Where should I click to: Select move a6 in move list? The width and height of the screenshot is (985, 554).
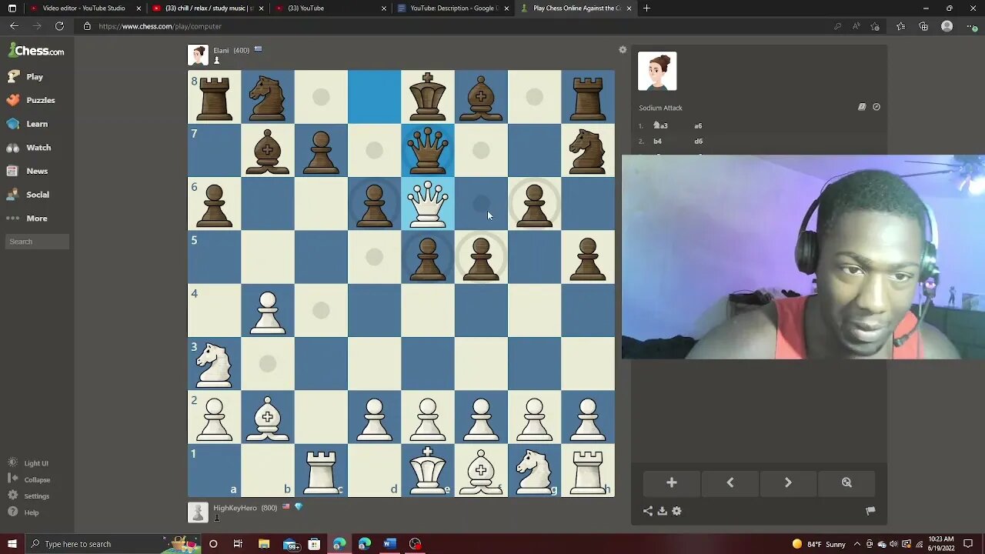pos(698,125)
